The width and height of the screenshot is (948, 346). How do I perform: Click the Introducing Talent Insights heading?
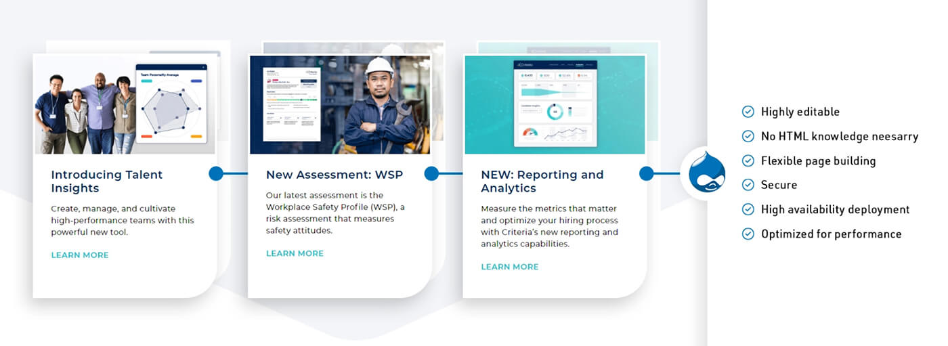point(107,181)
